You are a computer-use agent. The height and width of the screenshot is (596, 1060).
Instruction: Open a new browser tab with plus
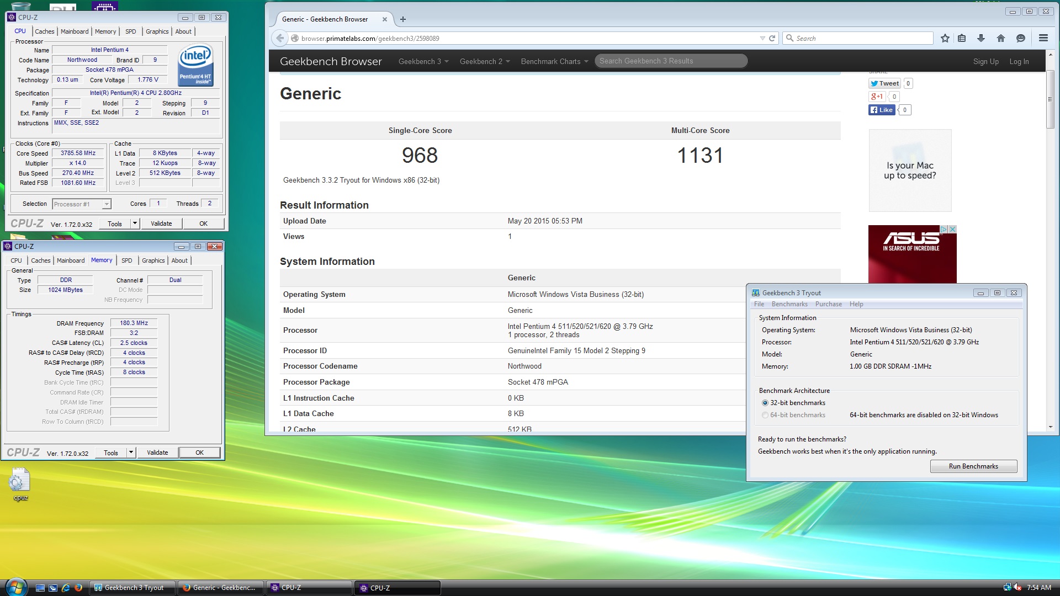click(x=402, y=19)
